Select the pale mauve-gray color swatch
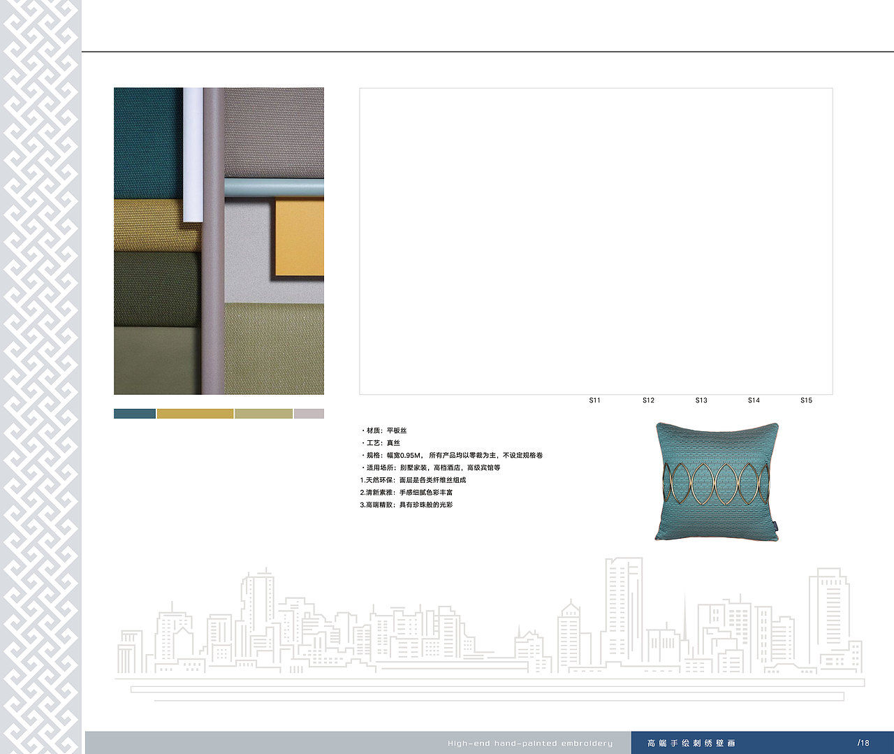894x754 pixels. [309, 414]
